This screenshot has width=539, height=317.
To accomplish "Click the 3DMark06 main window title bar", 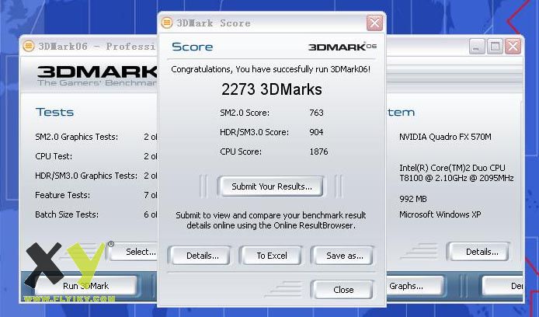I will point(89,46).
